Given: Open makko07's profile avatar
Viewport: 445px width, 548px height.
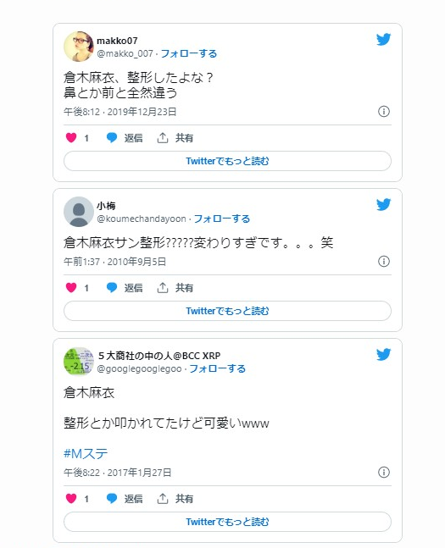Looking at the screenshot, I should 79,47.
